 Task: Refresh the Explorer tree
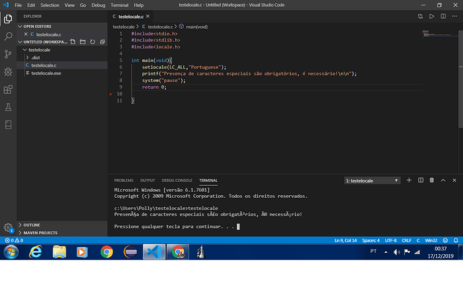tap(93, 42)
